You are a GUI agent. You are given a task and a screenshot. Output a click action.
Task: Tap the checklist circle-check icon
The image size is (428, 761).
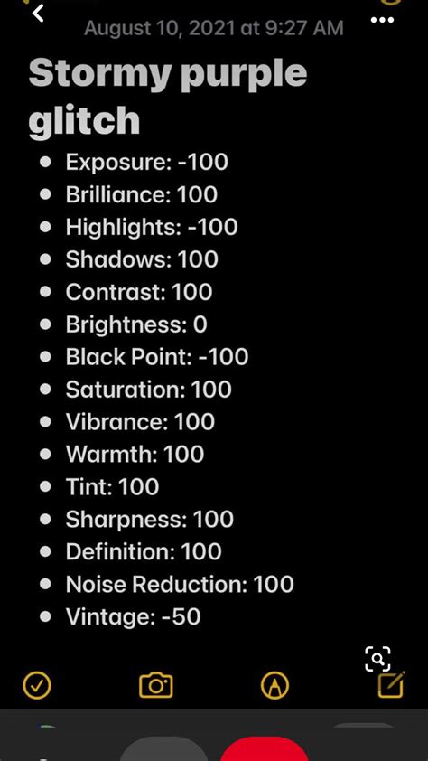pyautogui.click(x=37, y=685)
